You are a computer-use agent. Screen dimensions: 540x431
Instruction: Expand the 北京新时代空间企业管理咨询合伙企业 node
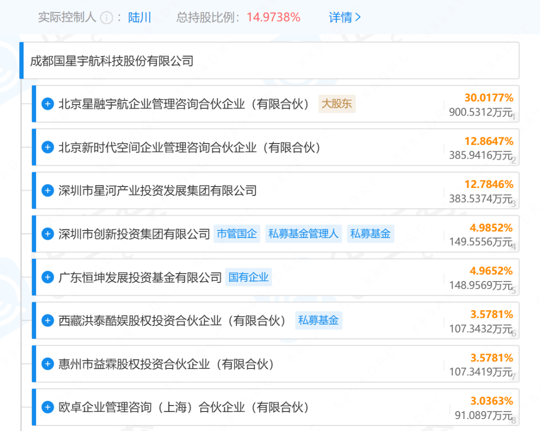[47, 147]
